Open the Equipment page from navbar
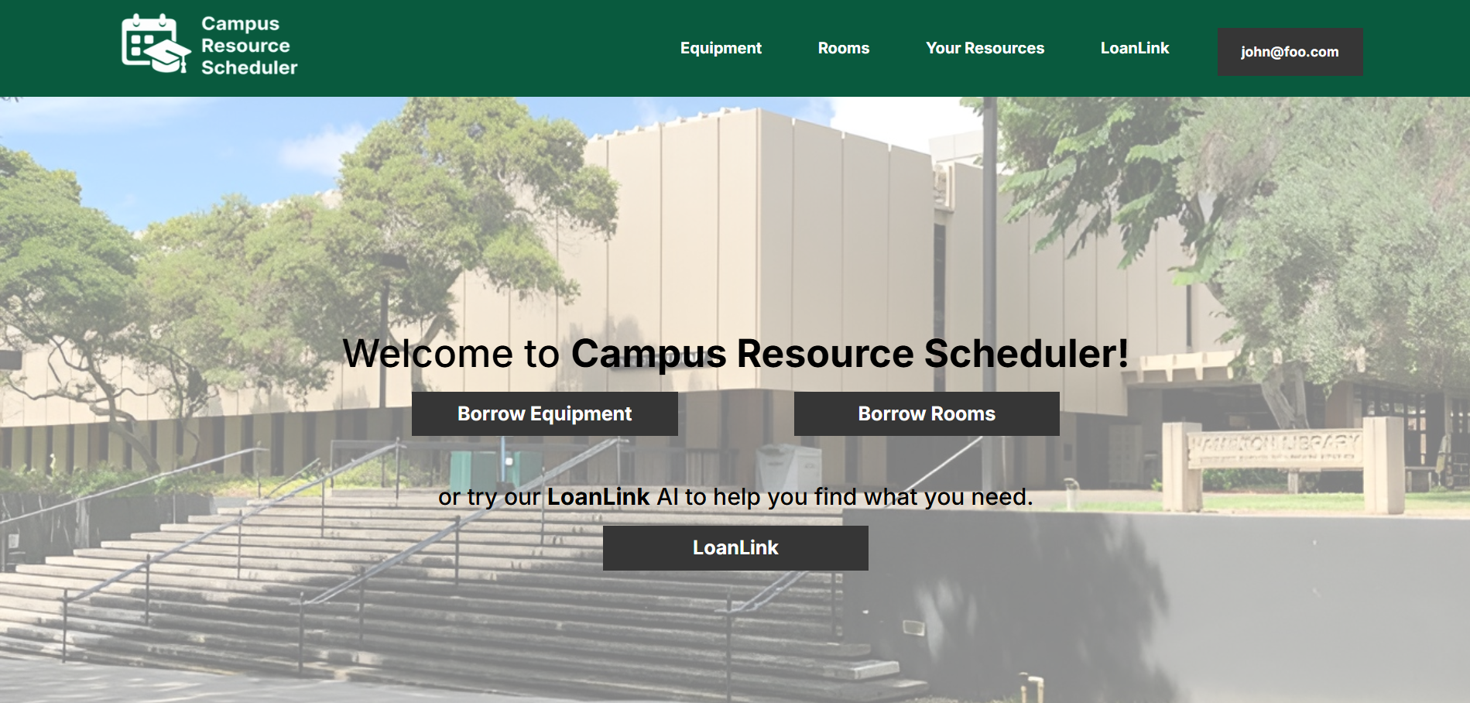 tap(721, 48)
